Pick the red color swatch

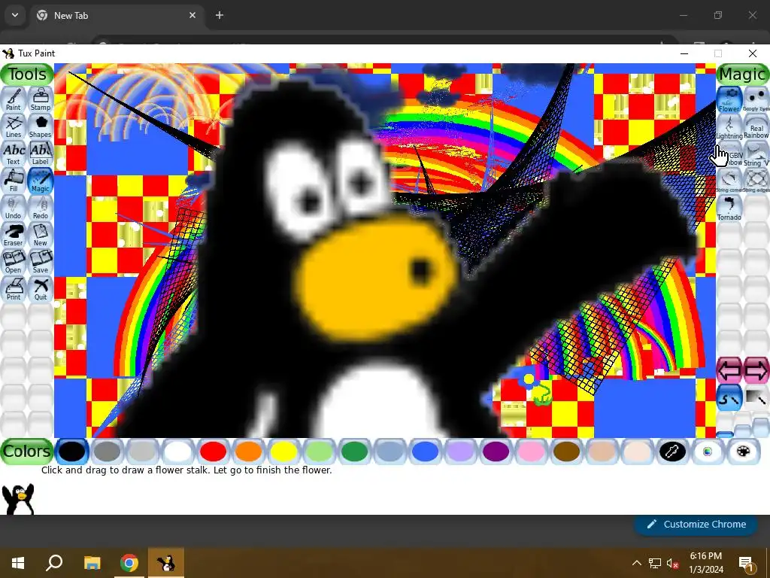(213, 452)
